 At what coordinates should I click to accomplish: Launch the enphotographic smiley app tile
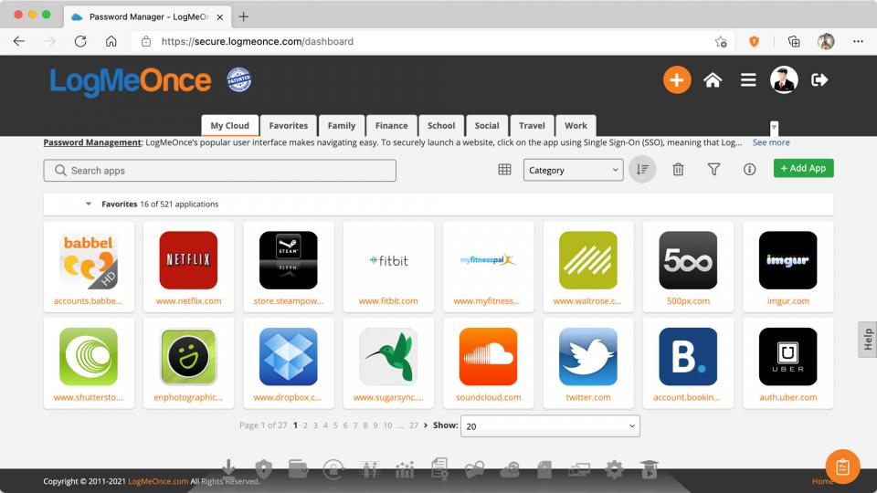pos(188,363)
